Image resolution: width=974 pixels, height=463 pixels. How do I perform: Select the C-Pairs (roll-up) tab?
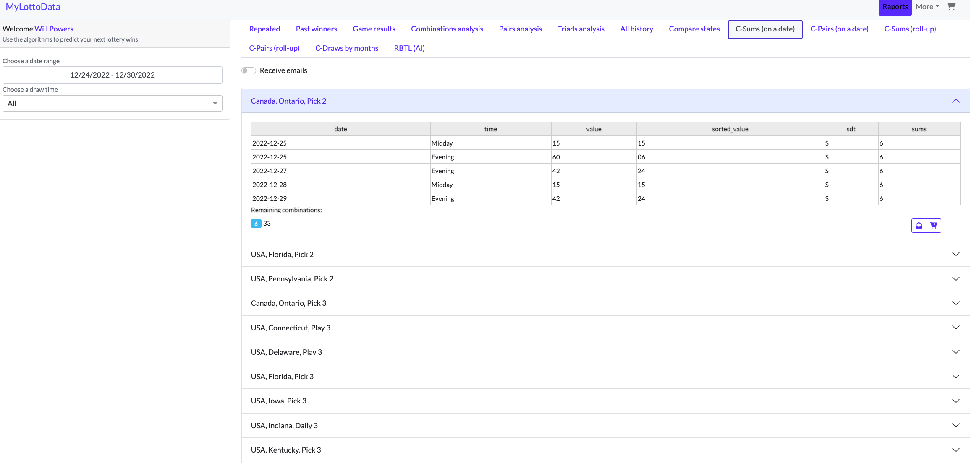coord(275,48)
